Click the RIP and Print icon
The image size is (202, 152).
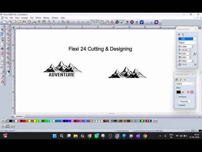(44, 22)
